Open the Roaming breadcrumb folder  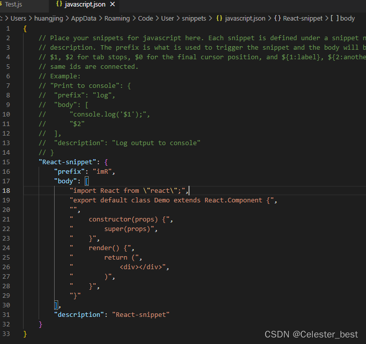[117, 18]
